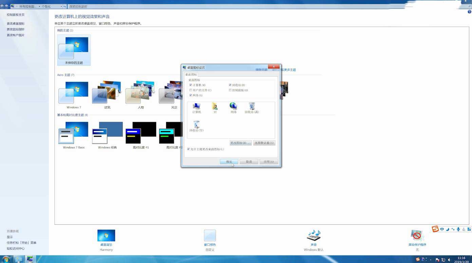Click the volume speaker tray icon
The width and height of the screenshot is (472, 263).
coord(450,260)
